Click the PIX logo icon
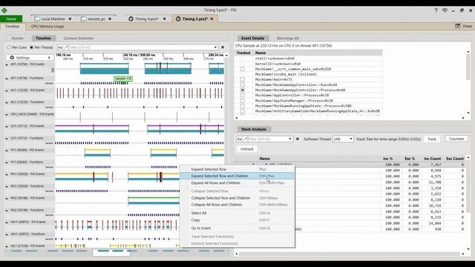This screenshot has width=475, height=267. tap(4, 10)
